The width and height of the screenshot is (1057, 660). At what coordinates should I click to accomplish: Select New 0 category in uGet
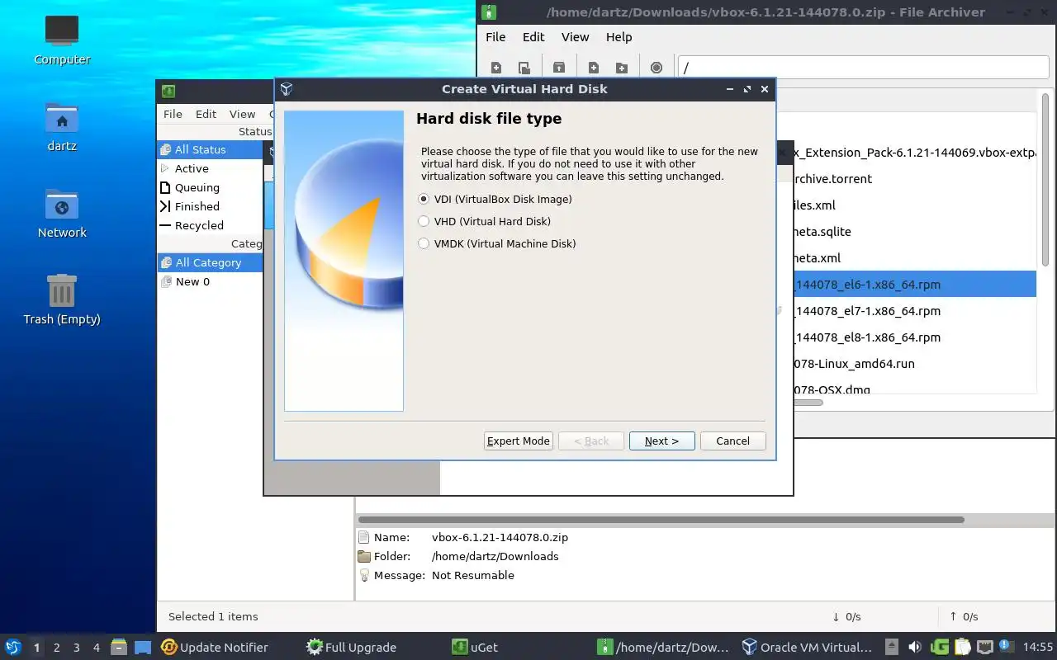[x=210, y=281]
